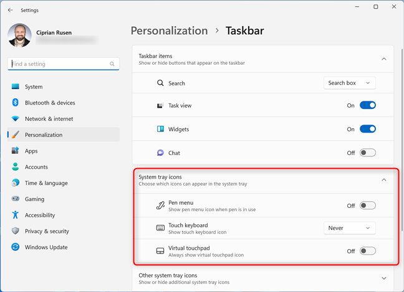Click the 'Show touch keyboard icon' description
This screenshot has height=292, width=404.
[198, 232]
